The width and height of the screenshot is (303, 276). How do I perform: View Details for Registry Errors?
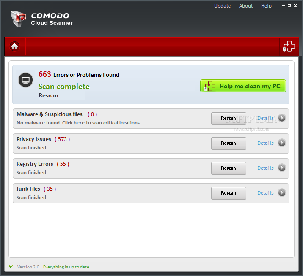[265, 168]
